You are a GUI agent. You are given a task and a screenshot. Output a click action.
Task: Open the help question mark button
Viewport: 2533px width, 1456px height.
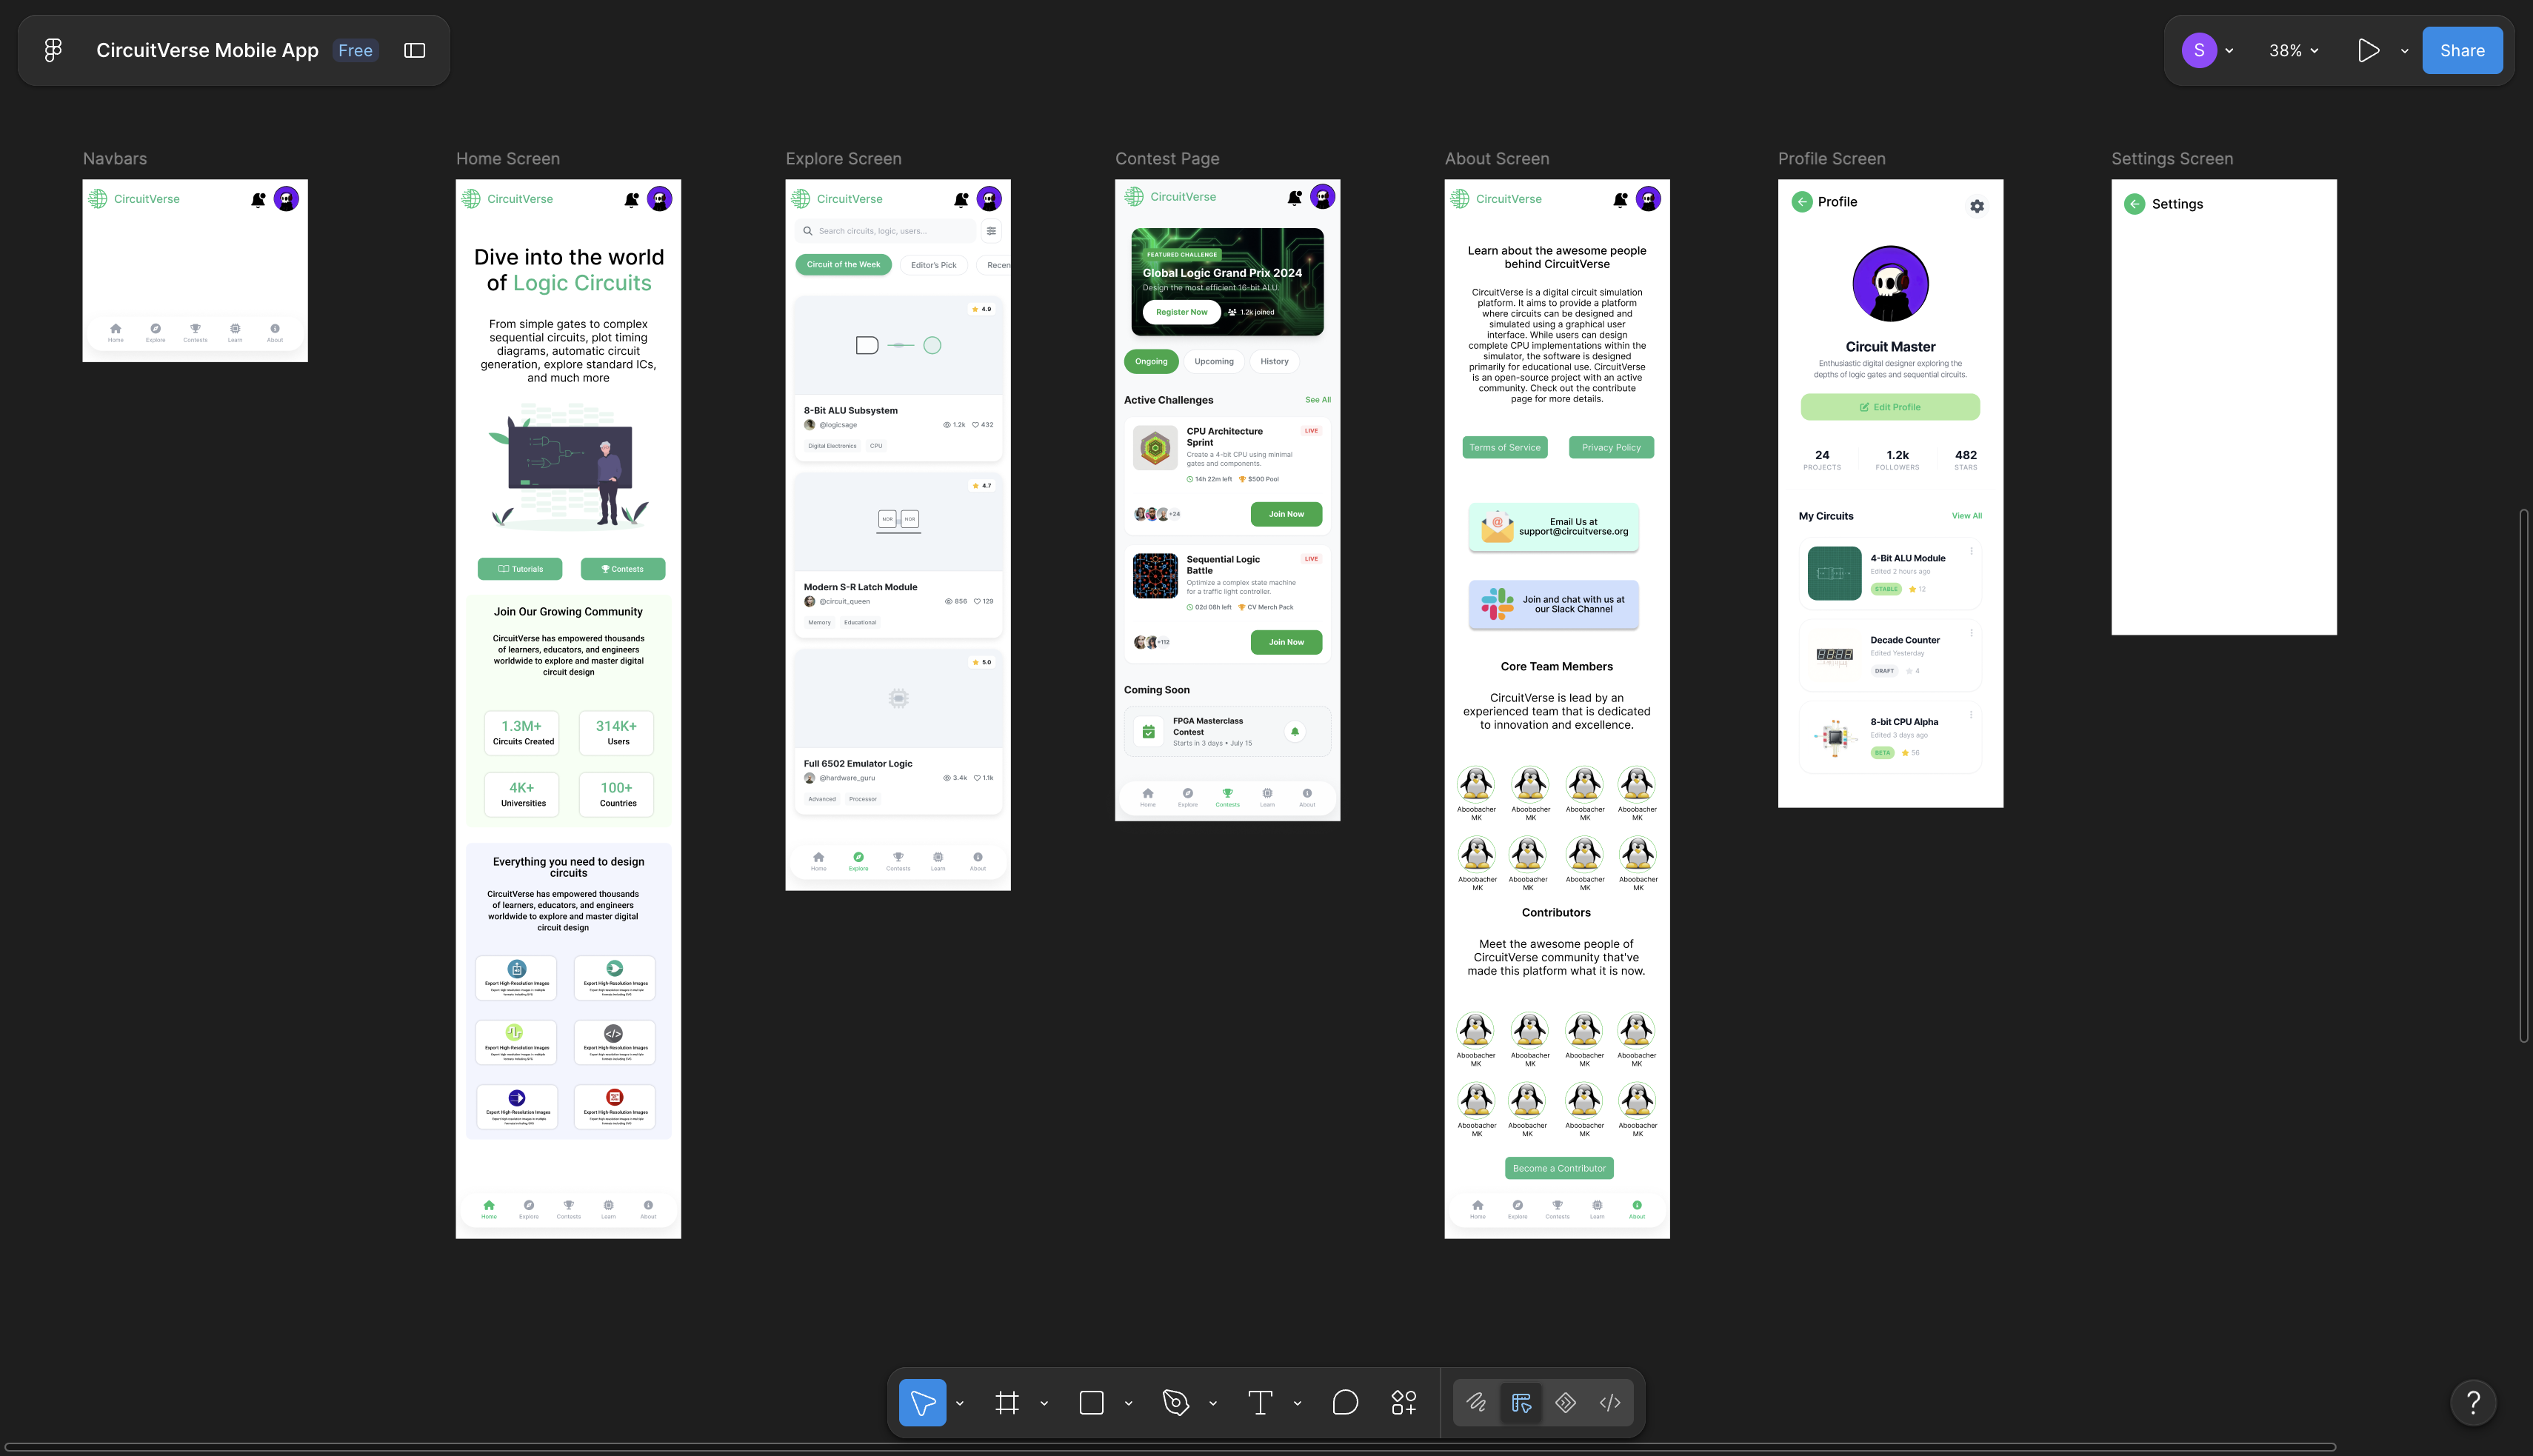tap(2473, 1402)
